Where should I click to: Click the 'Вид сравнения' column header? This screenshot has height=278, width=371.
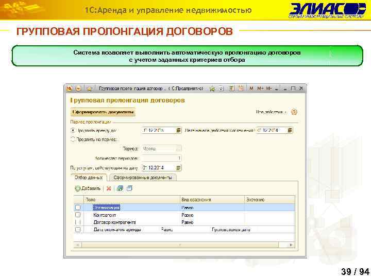212,200
